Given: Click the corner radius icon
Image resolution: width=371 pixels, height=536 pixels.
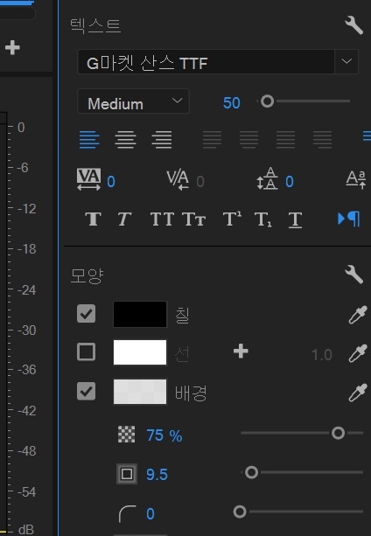Looking at the screenshot, I should [x=127, y=514].
